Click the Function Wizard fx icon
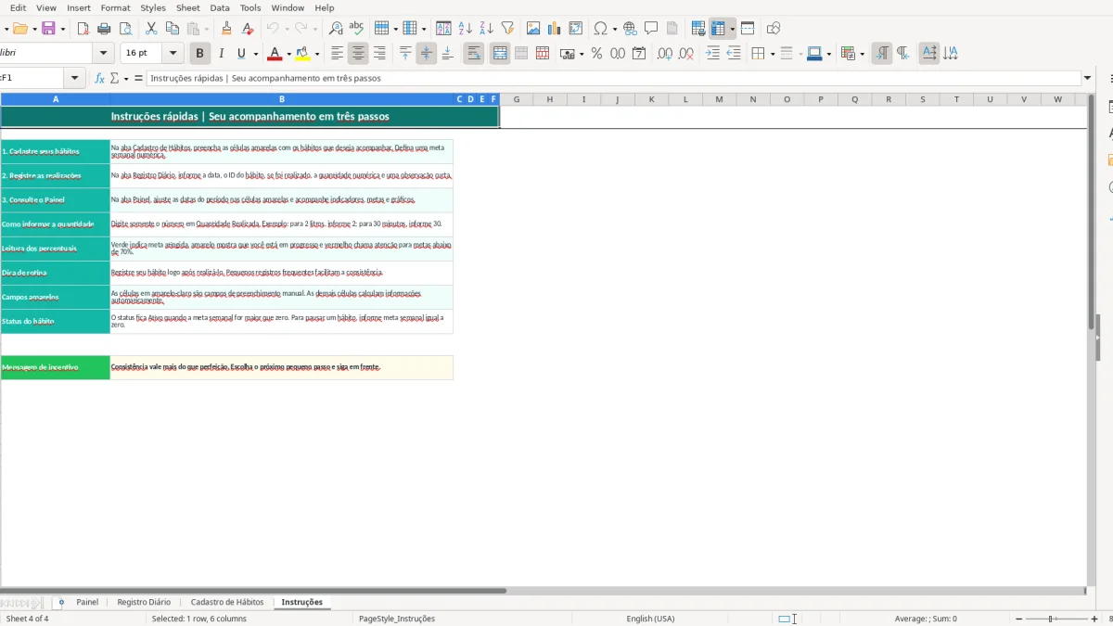The height and width of the screenshot is (626, 1113). pyautogui.click(x=100, y=79)
